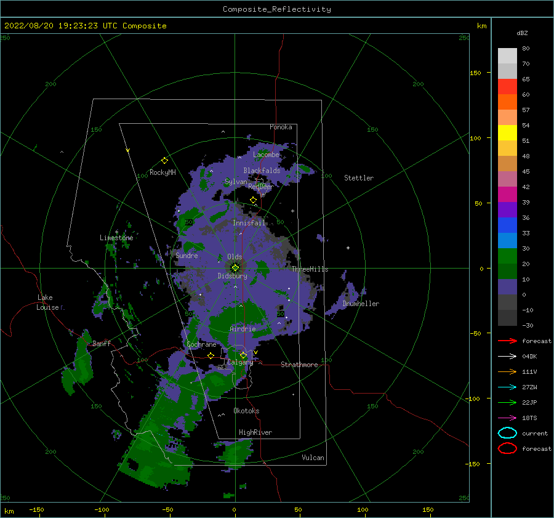Click the red forecast ellipse icon
The image size is (554, 518).
(507, 448)
